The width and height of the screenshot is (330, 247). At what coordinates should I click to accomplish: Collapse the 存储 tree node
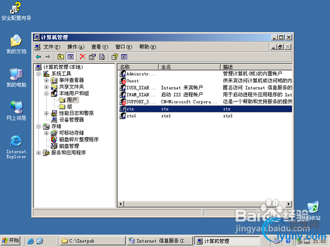pos(39,126)
